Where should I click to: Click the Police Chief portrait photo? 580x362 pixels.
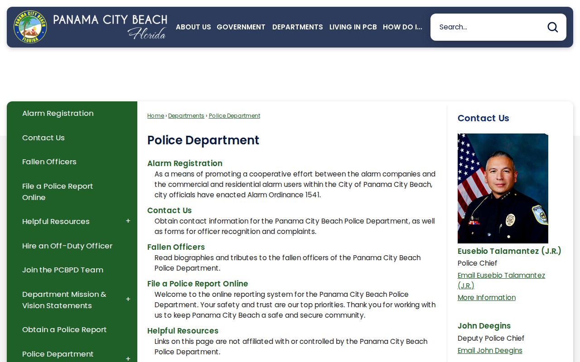click(x=503, y=188)
